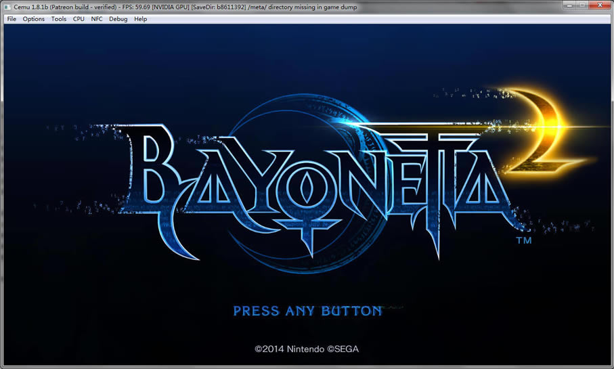Minimize the Cemu window
The height and width of the screenshot is (369, 614).
coord(569,5)
